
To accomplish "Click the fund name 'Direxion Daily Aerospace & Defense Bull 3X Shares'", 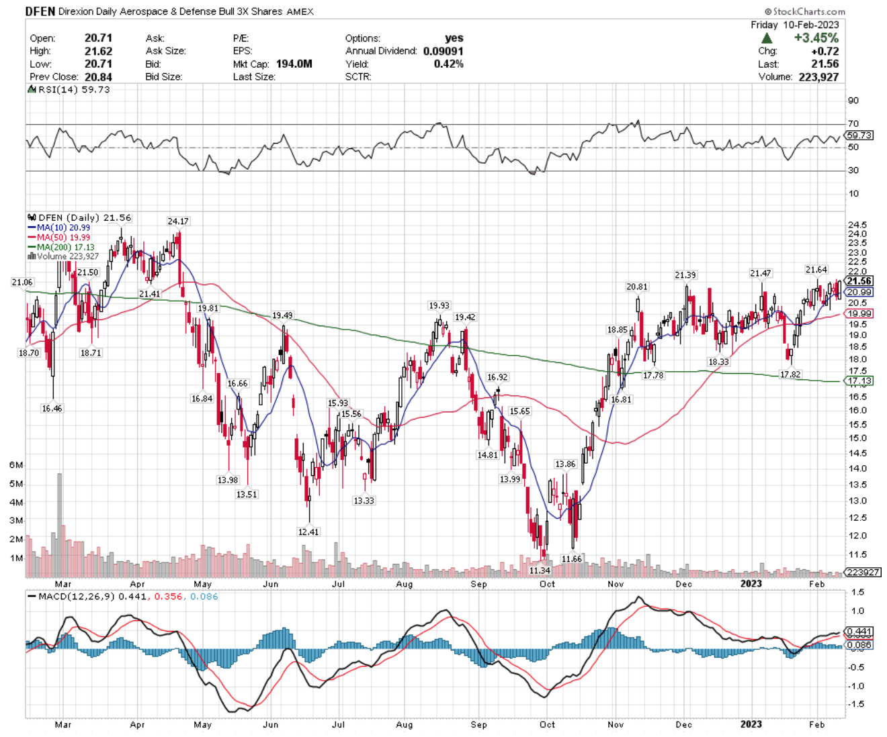I will [171, 11].
